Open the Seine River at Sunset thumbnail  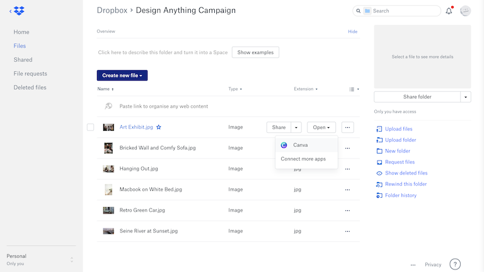(108, 231)
